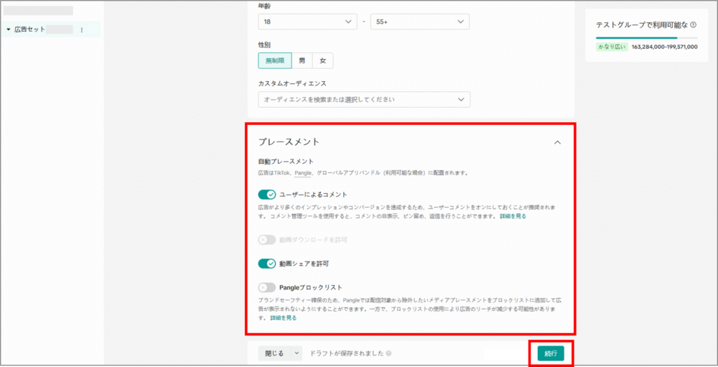Image resolution: width=718 pixels, height=367 pixels.
Task: Click the 閉じる button
Action: 275,353
